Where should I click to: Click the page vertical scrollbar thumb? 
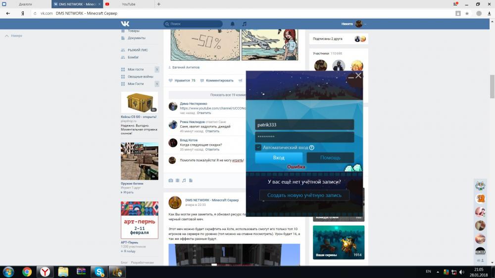point(492,86)
